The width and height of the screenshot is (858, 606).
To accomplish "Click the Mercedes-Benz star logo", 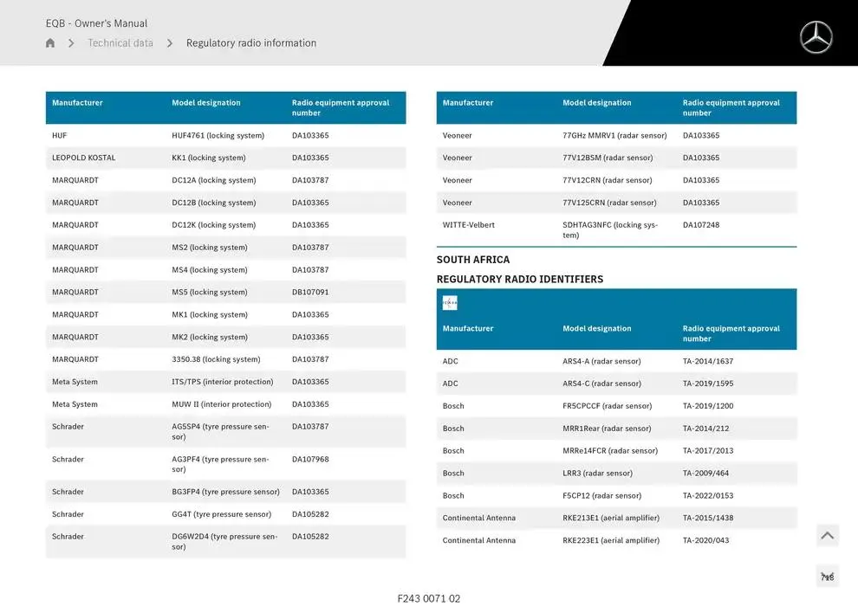I will tap(816, 37).
